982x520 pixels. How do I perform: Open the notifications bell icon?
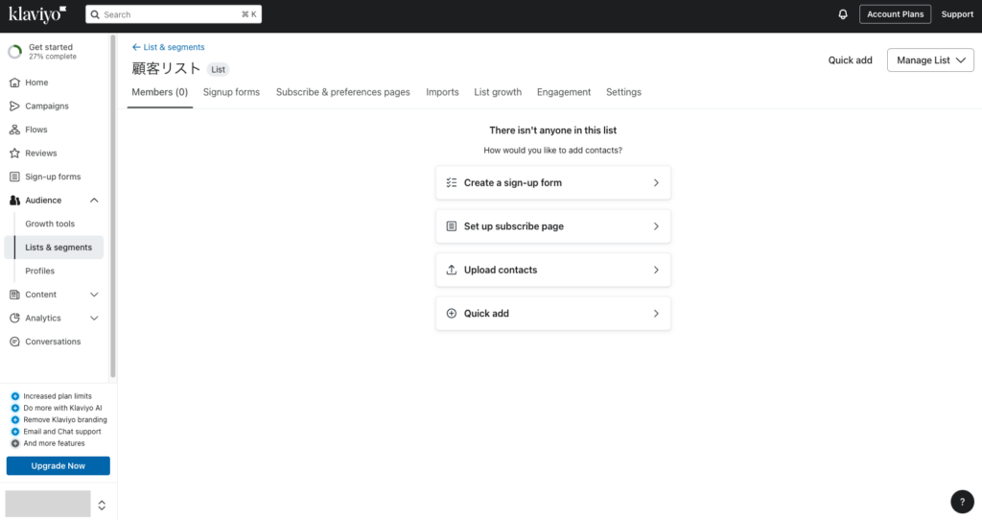842,14
